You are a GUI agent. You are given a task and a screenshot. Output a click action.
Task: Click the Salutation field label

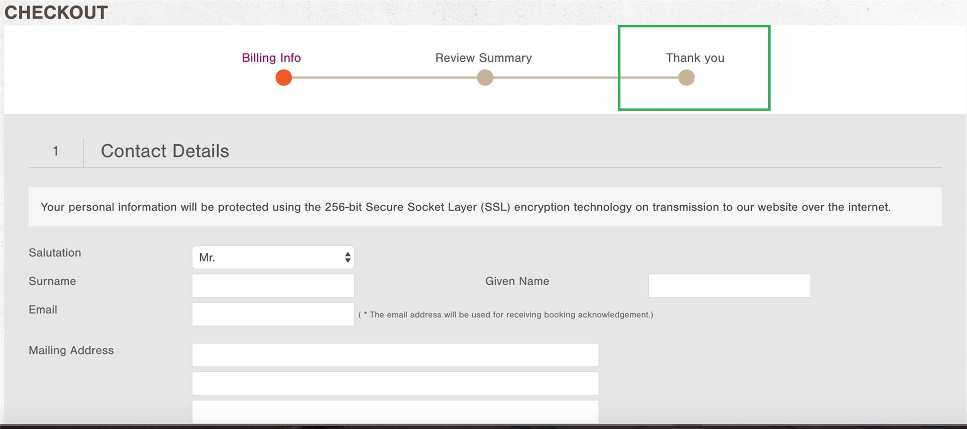(x=55, y=253)
